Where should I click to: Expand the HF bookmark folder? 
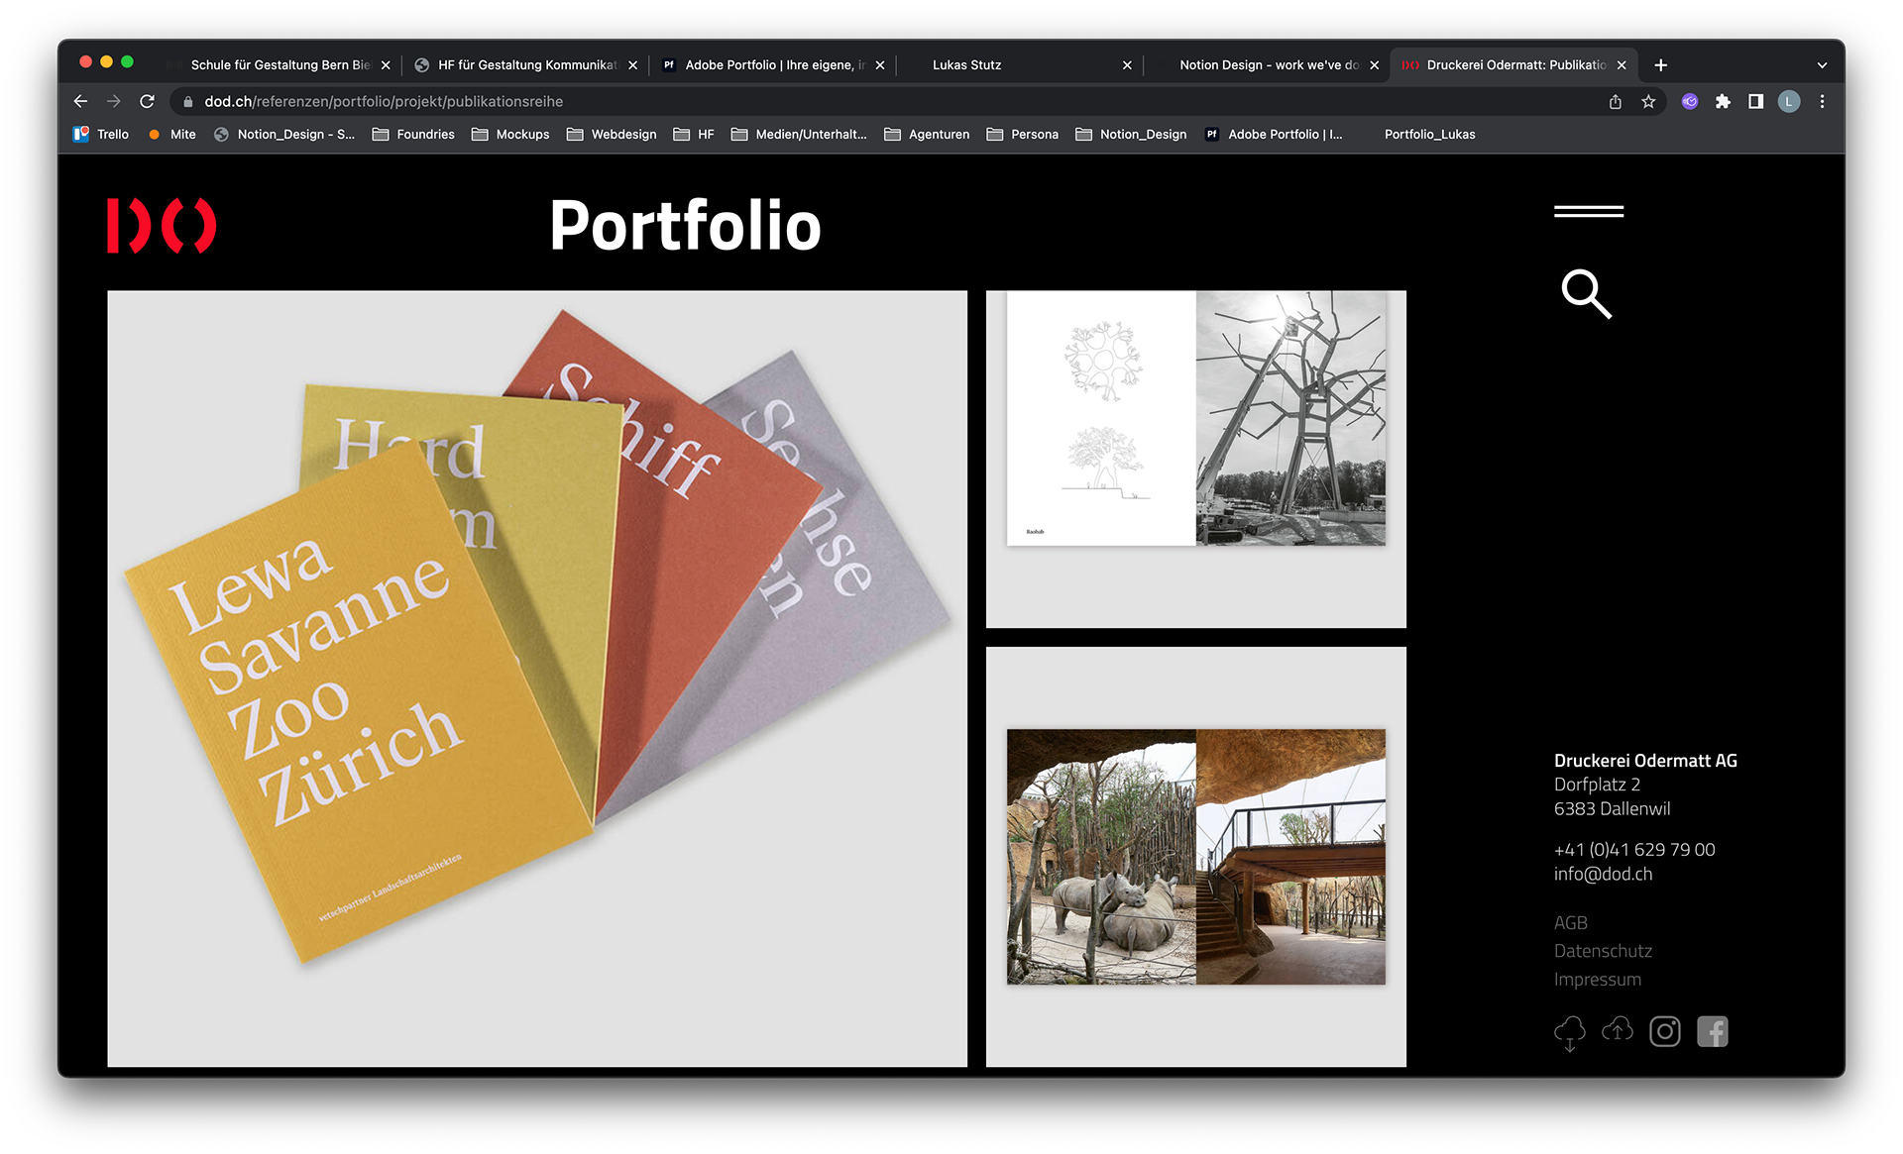[x=694, y=135]
